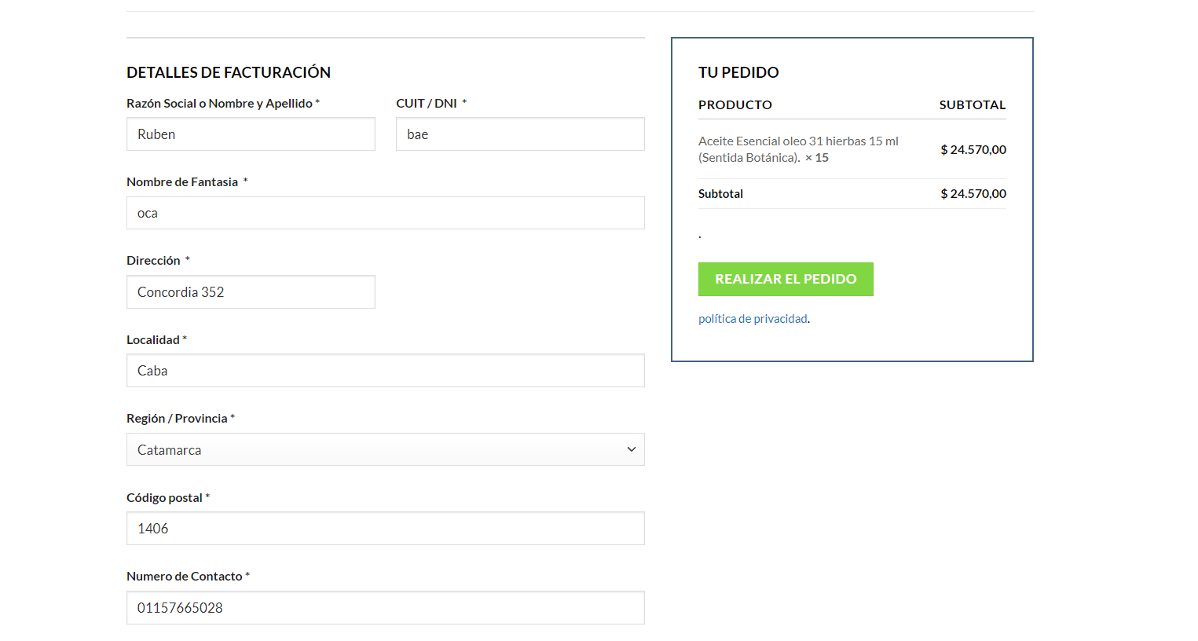Viewport: 1198px width, 641px height.
Task: Click the Subtotal row amount $ 24.570,00
Action: tap(973, 193)
